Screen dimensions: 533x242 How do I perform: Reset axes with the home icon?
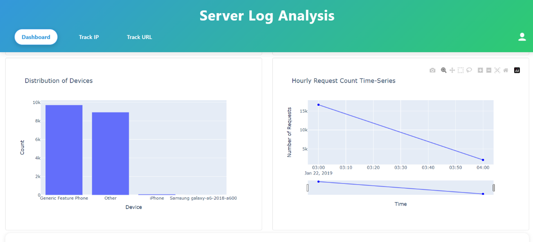[506, 70]
